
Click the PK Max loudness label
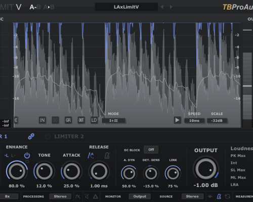tap(238, 156)
